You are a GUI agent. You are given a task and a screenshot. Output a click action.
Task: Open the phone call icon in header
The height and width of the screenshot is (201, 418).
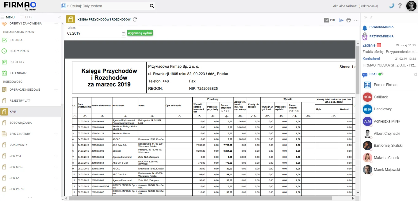[x=391, y=6]
